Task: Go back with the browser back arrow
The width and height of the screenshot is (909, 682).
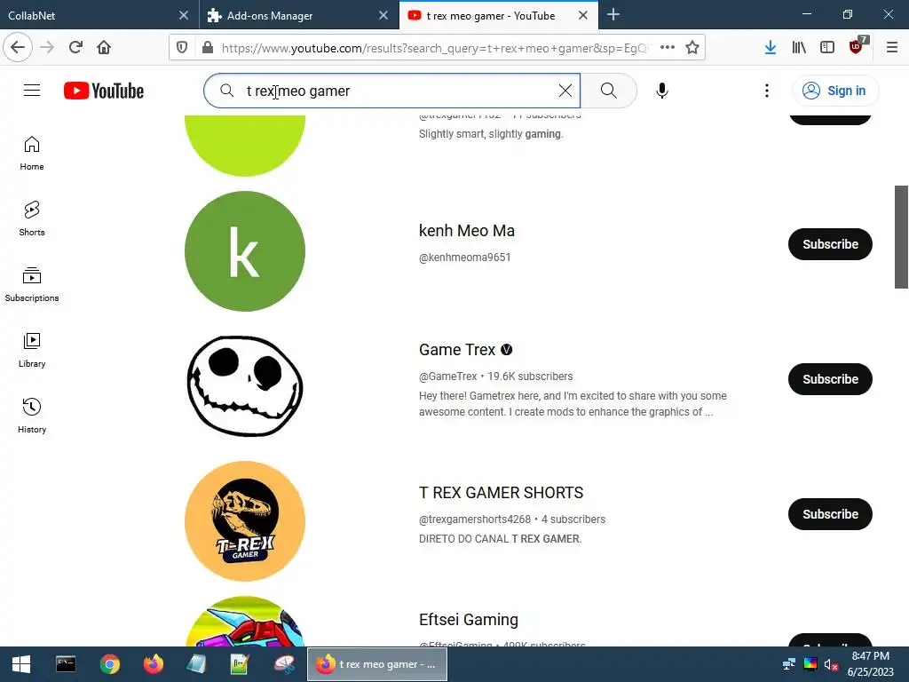Action: pos(18,47)
